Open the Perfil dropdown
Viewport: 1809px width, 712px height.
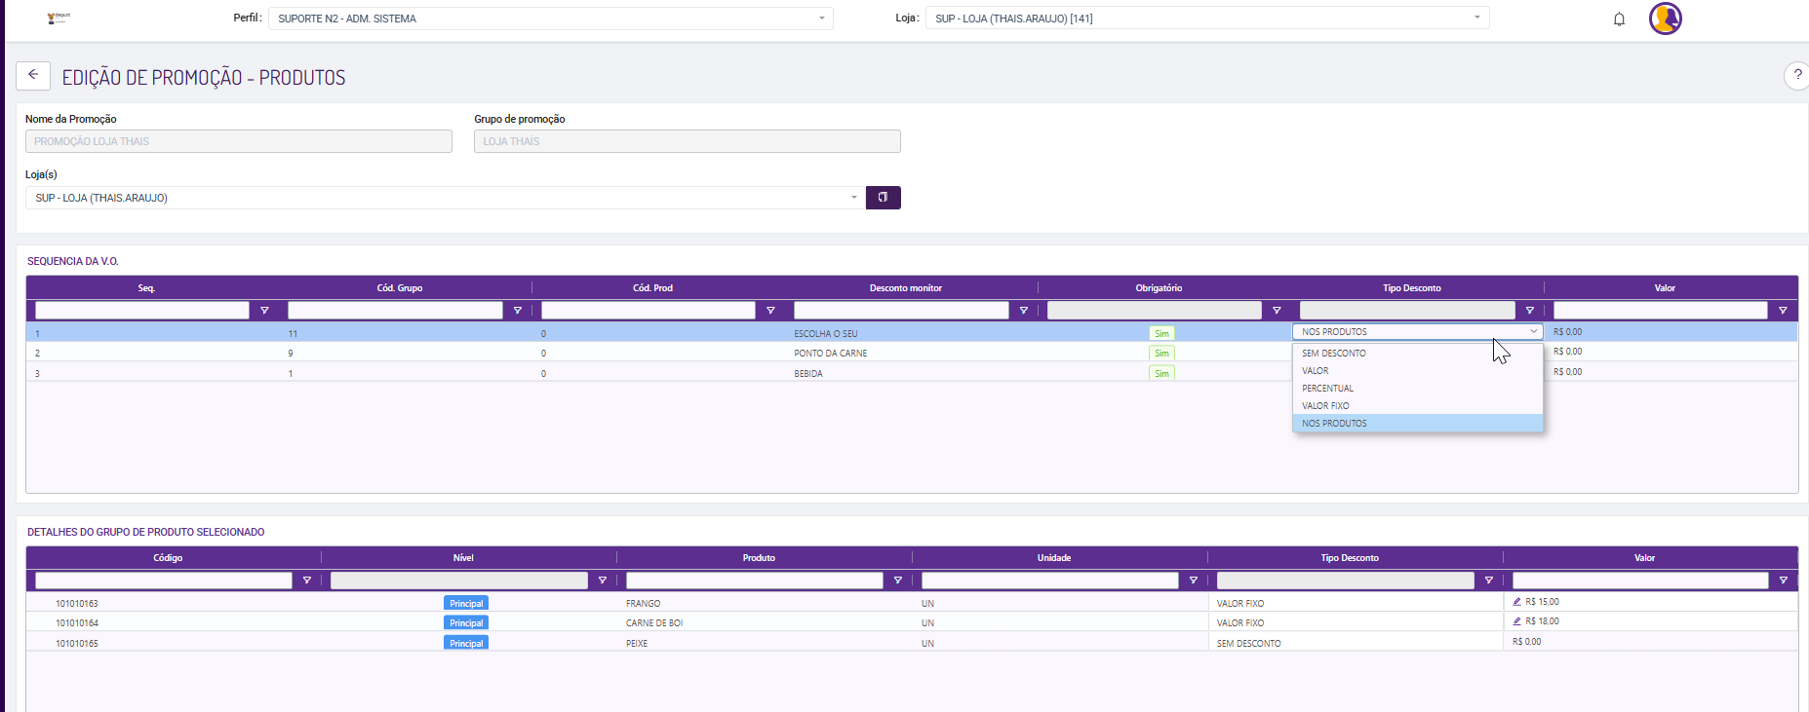(551, 19)
